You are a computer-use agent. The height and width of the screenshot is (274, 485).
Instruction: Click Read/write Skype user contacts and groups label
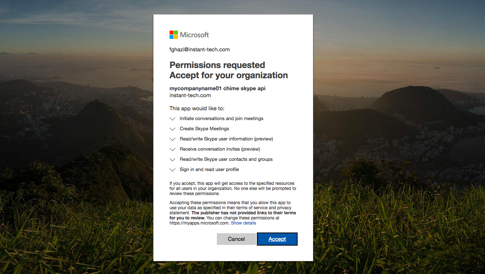226,159
